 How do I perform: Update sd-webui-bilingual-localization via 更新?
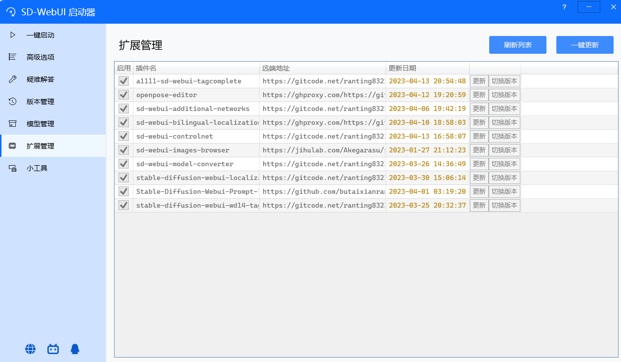point(479,122)
